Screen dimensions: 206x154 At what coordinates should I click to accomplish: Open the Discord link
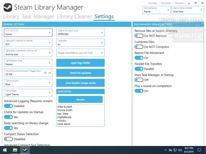(179, 3)
